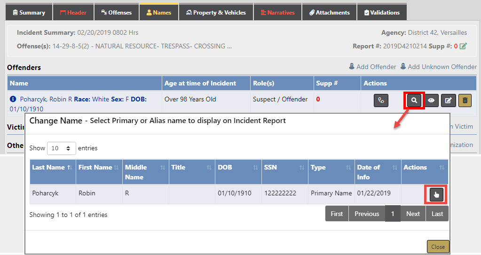Close the Change Name dialog
This screenshot has width=481, height=255.
438,247
